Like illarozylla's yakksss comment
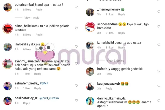 click(76, 46)
